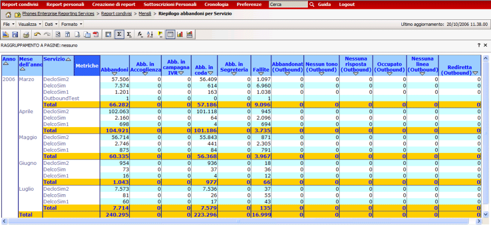Click the search magnifier icon
Image resolution: width=491 pixels, height=226 pixels.
point(312,4)
